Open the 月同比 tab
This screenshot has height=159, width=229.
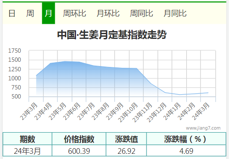point(175,13)
